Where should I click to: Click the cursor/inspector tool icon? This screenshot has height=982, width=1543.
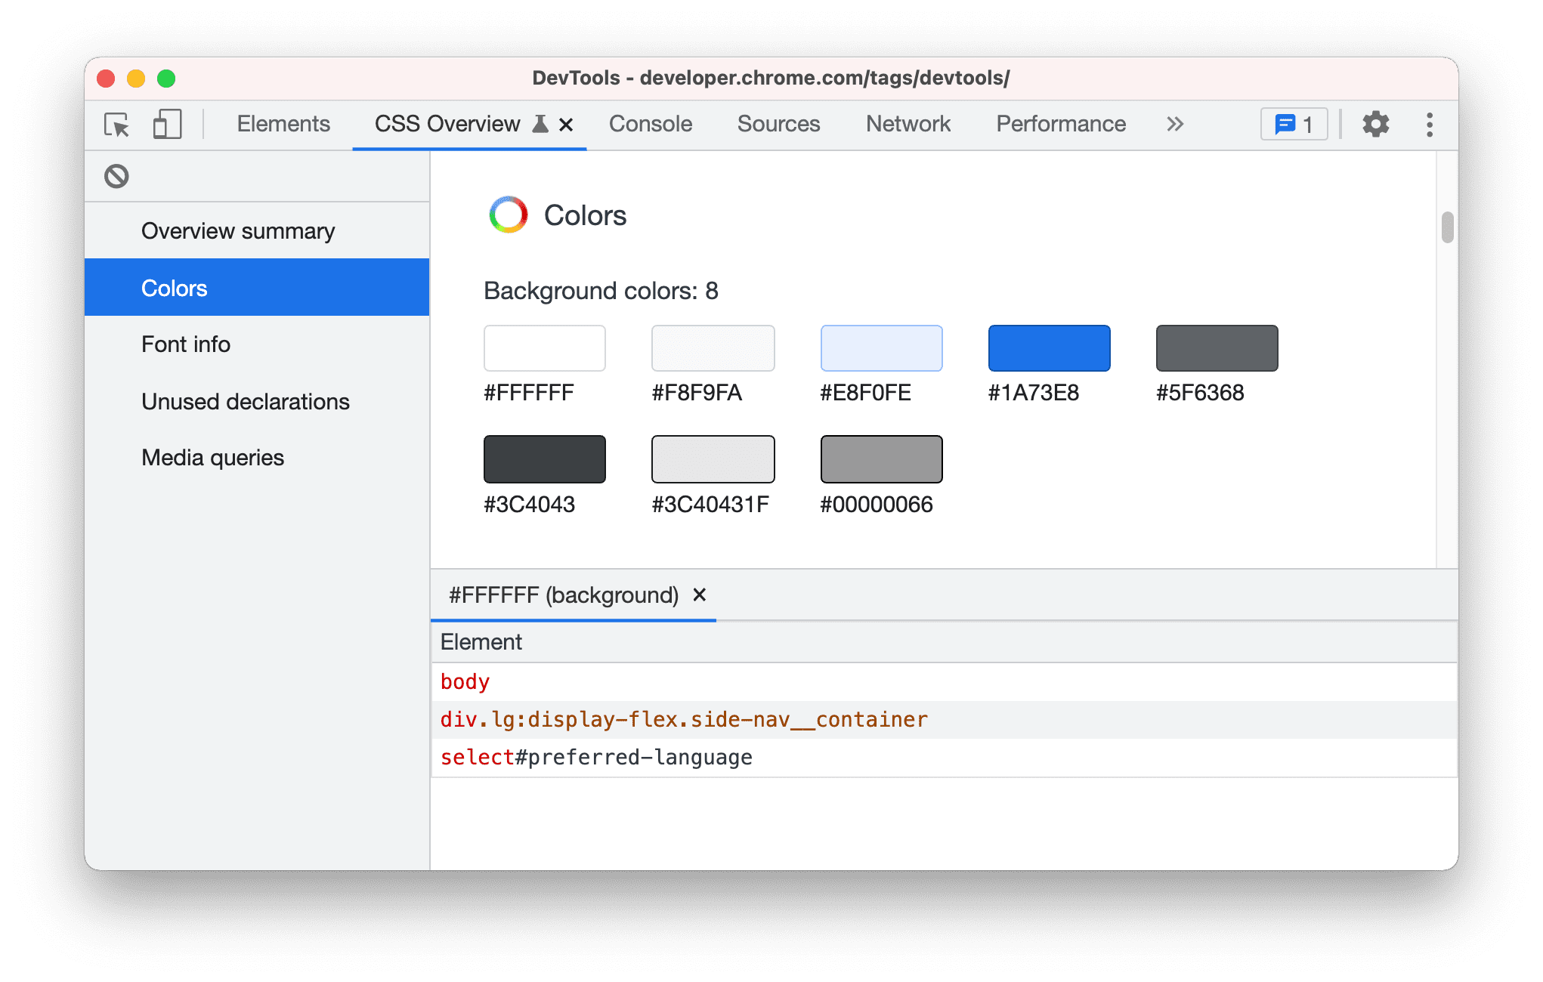click(117, 124)
